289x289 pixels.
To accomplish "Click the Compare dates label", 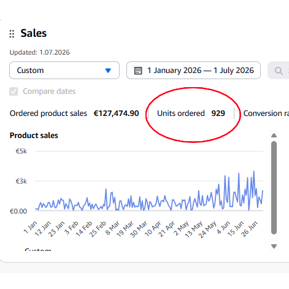I will [49, 91].
